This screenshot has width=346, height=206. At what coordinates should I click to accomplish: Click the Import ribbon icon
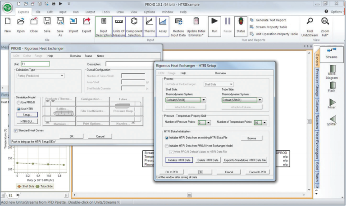pos(73,22)
